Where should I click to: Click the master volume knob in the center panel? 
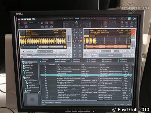pos(77,23)
